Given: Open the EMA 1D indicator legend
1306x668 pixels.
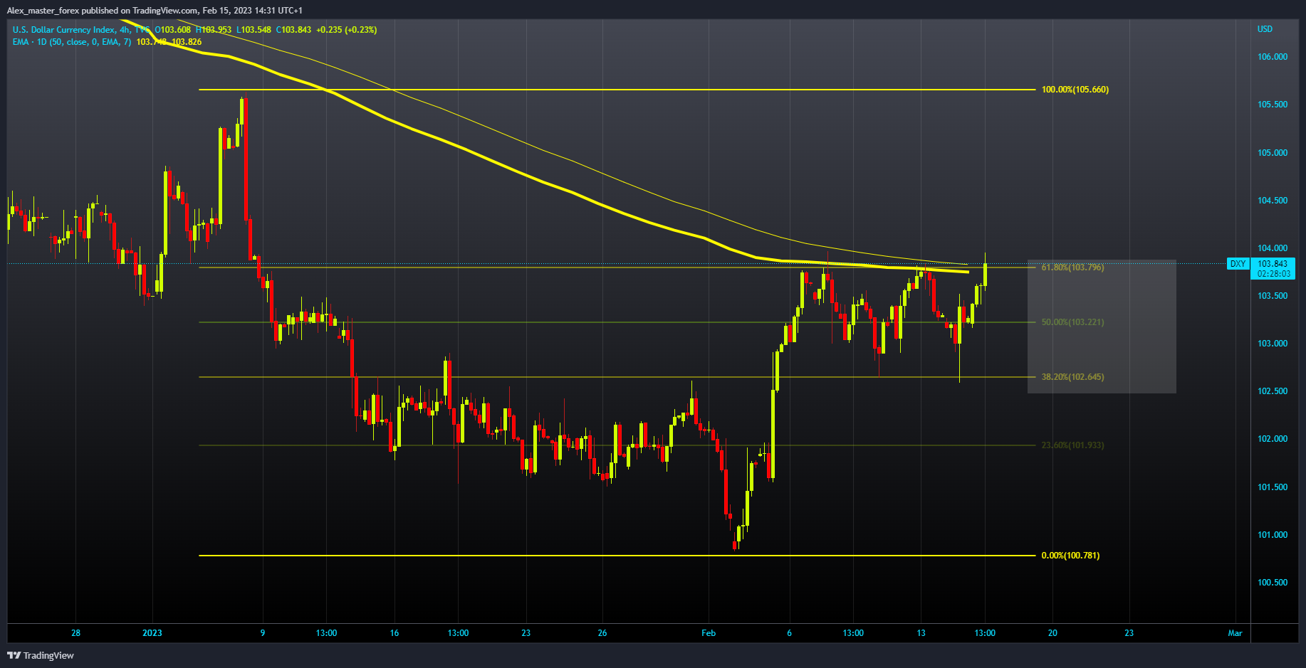Looking at the screenshot, I should 72,42.
